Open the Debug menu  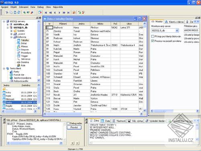[40, 7]
